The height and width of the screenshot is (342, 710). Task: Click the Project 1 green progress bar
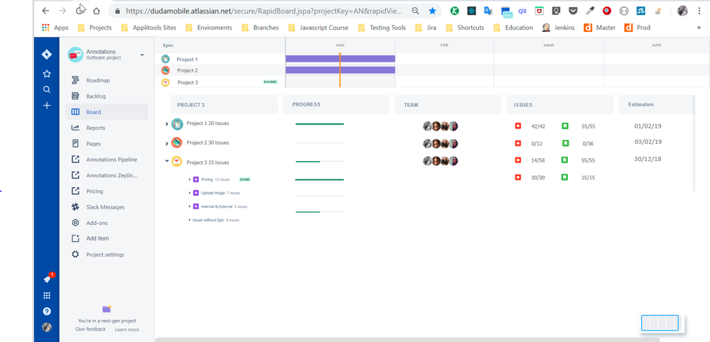point(320,123)
